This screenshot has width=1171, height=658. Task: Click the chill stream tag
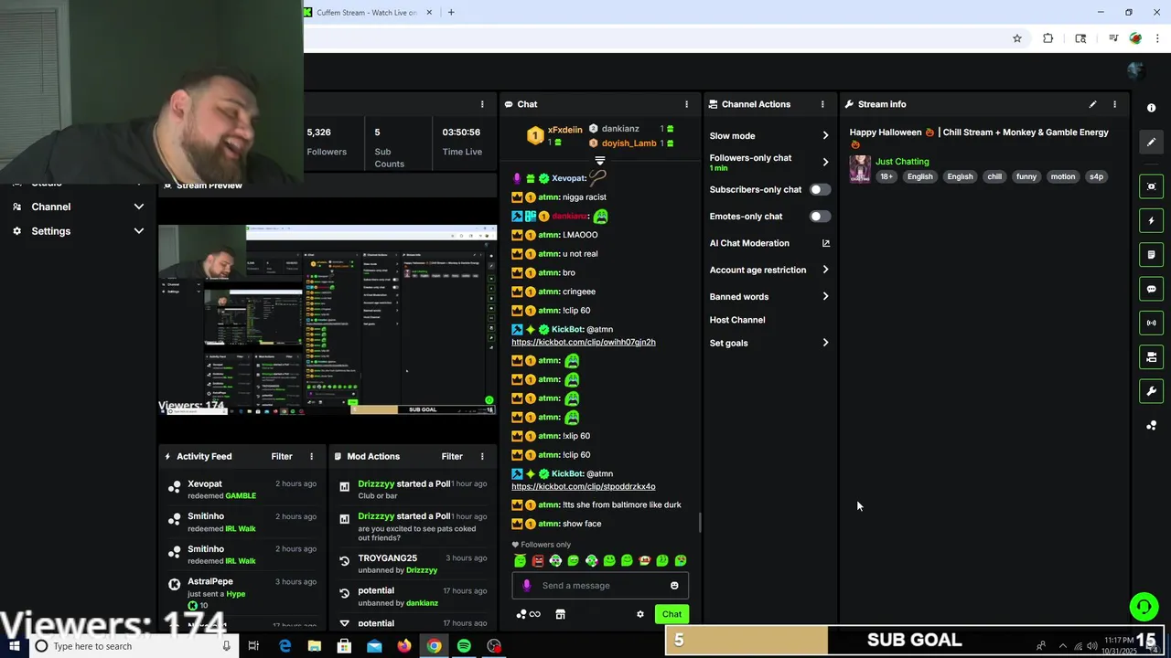(x=994, y=176)
